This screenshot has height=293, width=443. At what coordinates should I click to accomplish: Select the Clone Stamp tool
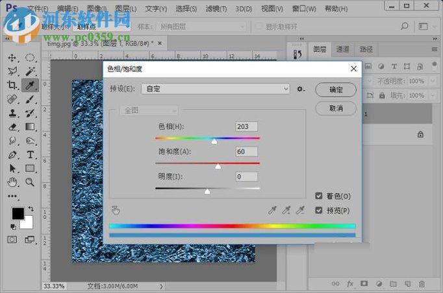pyautogui.click(x=12, y=113)
